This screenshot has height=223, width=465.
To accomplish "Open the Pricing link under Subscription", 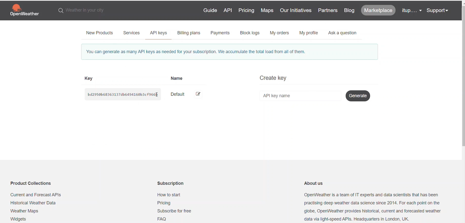I will pos(164,203).
